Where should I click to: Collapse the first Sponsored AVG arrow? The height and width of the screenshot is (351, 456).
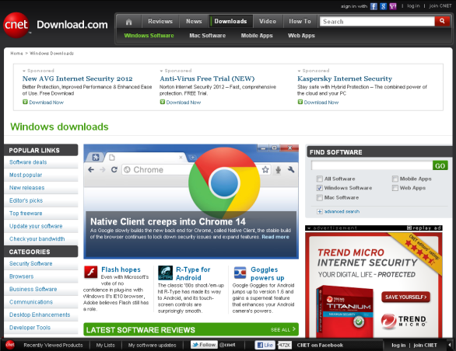click(24, 71)
